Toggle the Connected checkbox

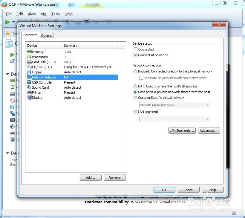135,49
